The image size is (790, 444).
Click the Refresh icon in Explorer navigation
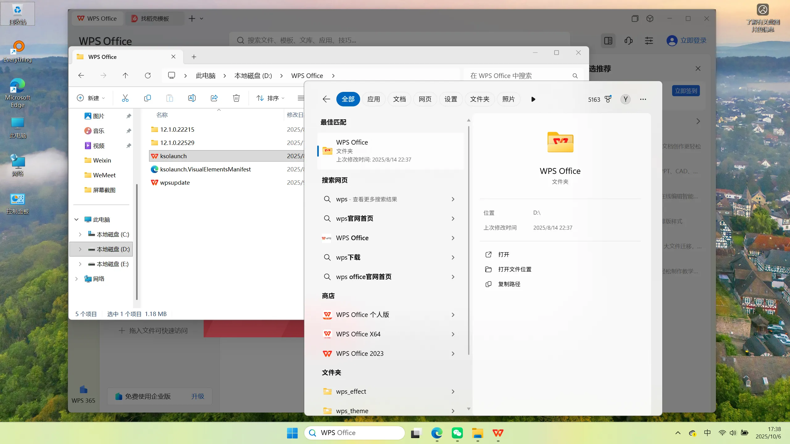click(148, 76)
